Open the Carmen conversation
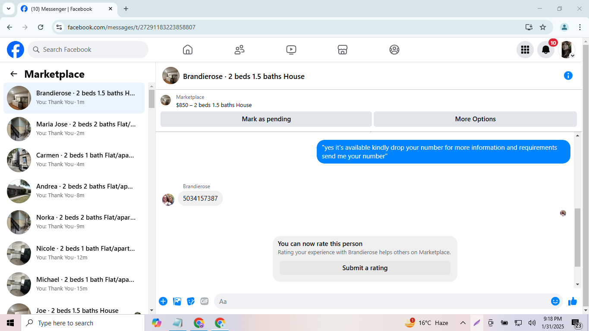Viewport: 589px width, 331px height. 74,160
